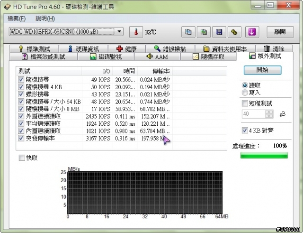Switch to the 磁碟監視 tab

[x=106, y=56]
